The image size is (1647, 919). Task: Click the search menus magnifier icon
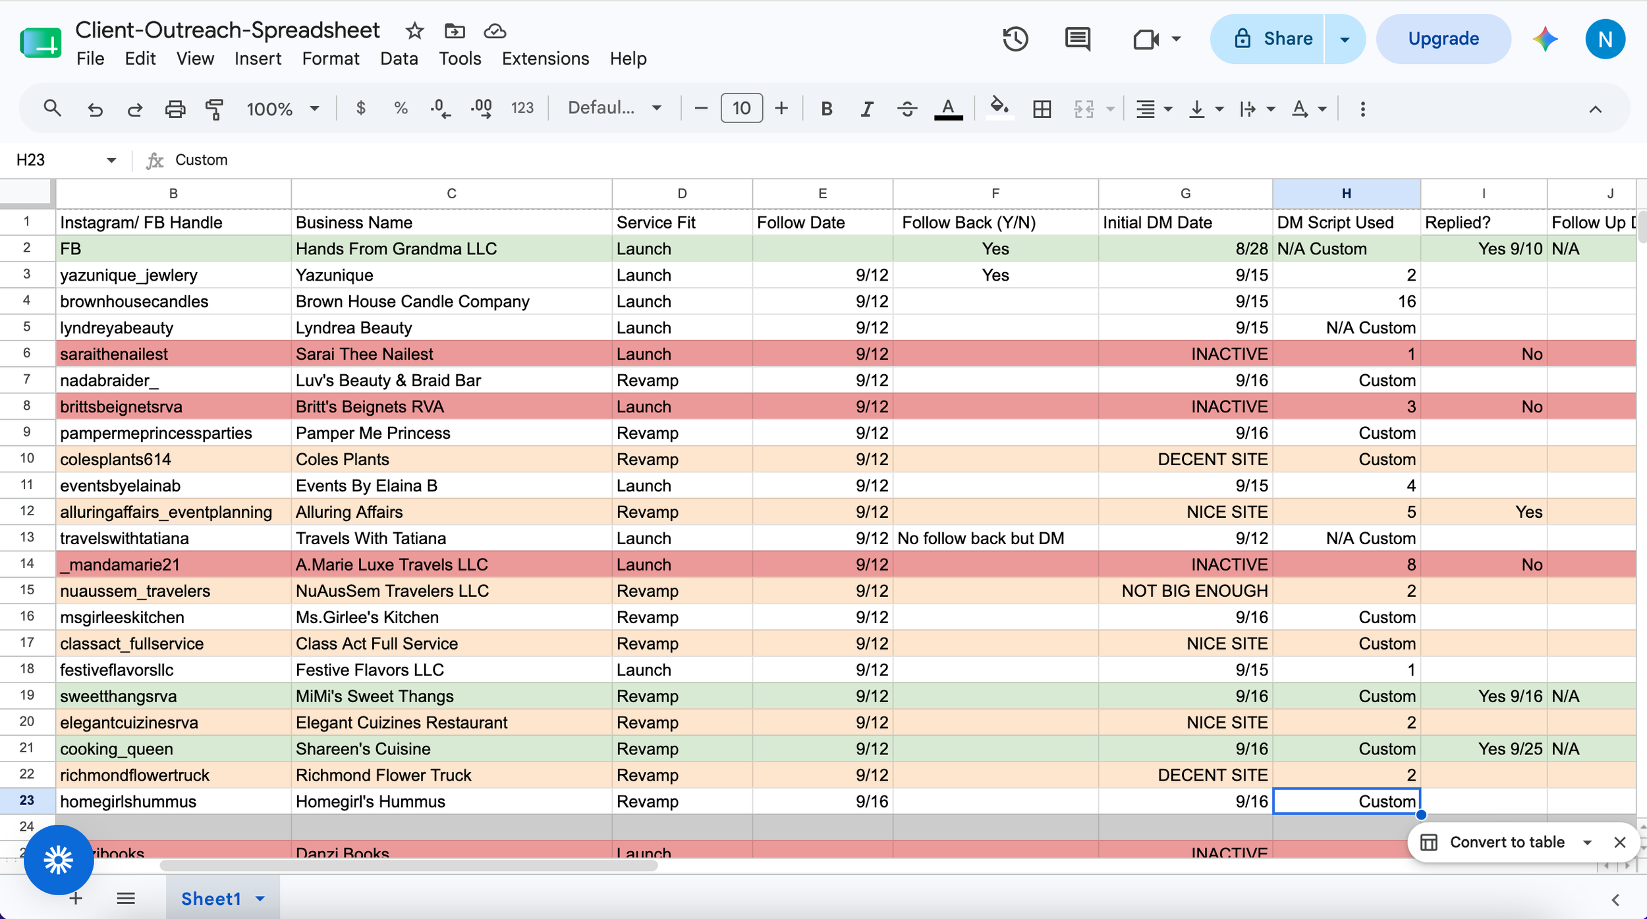click(52, 108)
